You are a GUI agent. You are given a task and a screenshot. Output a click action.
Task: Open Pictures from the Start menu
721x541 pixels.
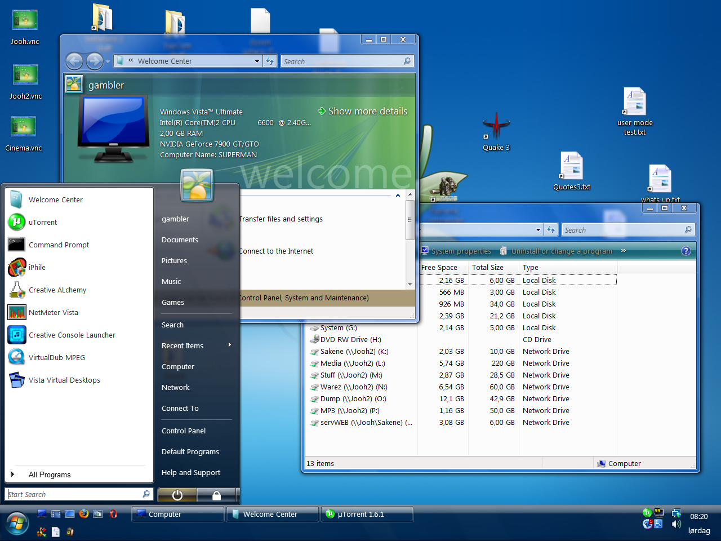[x=174, y=260]
